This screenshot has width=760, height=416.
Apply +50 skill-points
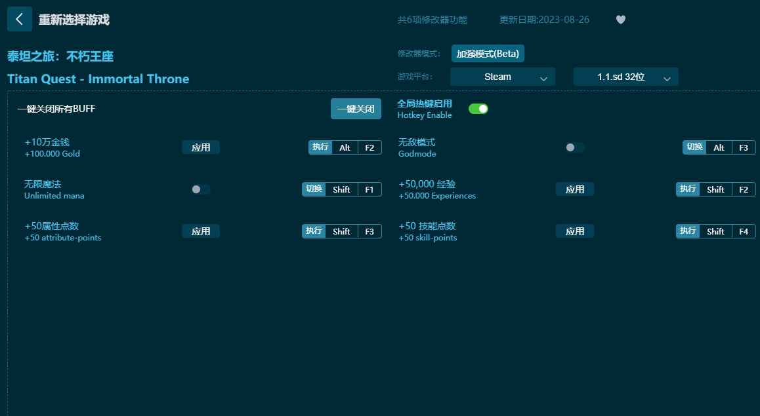(x=574, y=231)
